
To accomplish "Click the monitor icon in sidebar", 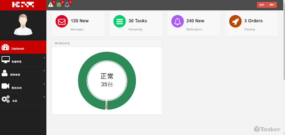I will pos(5,60).
